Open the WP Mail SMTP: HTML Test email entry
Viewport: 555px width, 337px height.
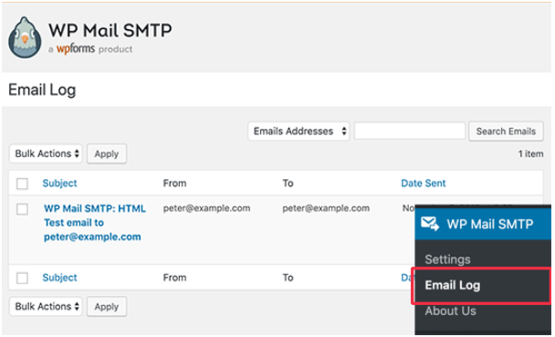point(95,223)
